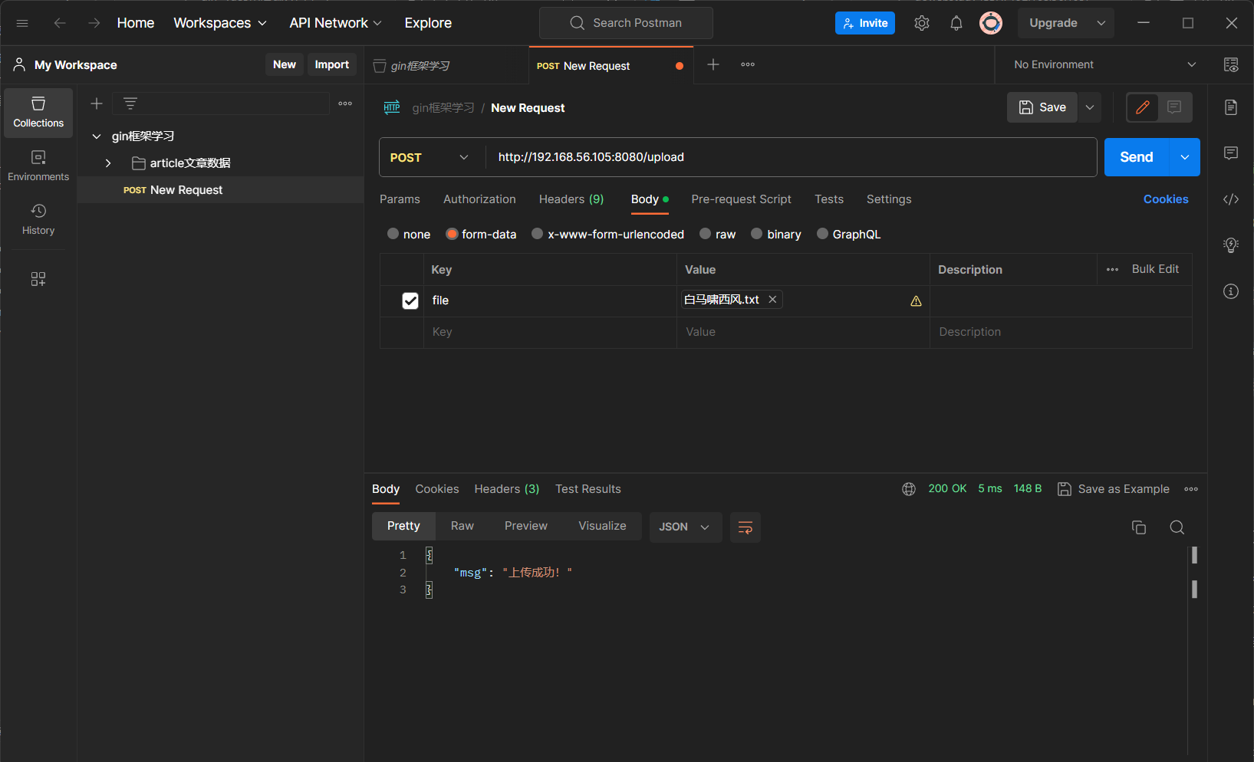Select x-www-form-urlencoded body type
Screen dimensions: 1254x762
pyautogui.click(x=538, y=234)
